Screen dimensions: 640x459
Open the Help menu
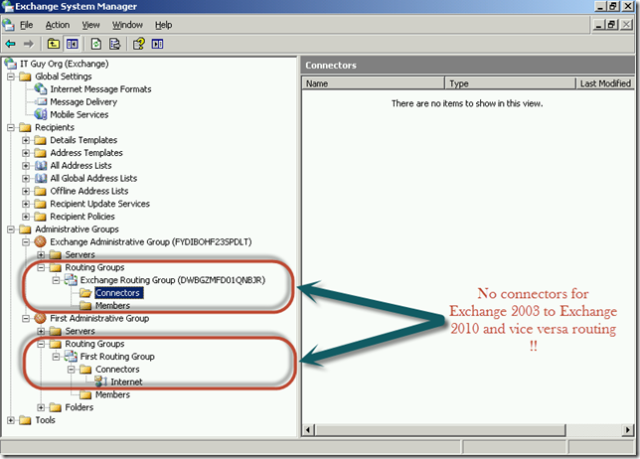point(163,25)
